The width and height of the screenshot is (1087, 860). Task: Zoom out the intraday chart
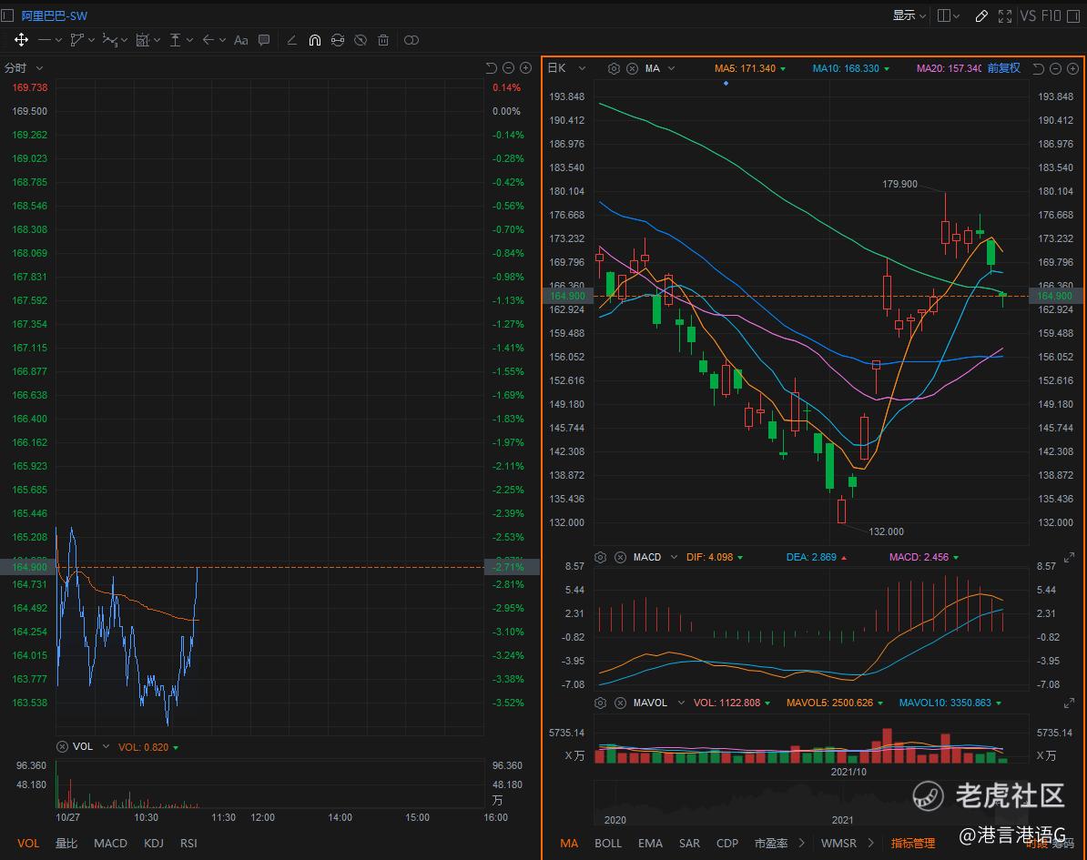(x=508, y=68)
